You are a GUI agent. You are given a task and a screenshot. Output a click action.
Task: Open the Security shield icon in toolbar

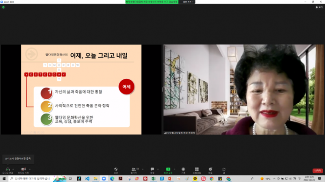pyautogui.click(x=116, y=169)
